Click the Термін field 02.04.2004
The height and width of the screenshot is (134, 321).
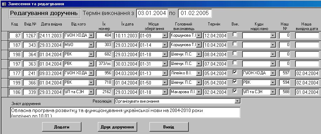pos(215,92)
